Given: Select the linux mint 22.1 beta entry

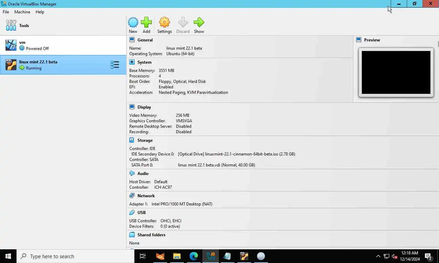Looking at the screenshot, I should pyautogui.click(x=63, y=65).
